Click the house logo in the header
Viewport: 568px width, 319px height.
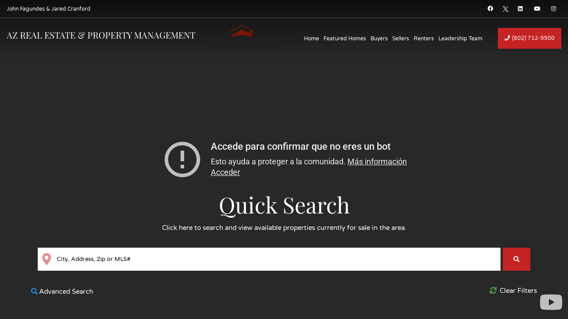pyautogui.click(x=242, y=38)
